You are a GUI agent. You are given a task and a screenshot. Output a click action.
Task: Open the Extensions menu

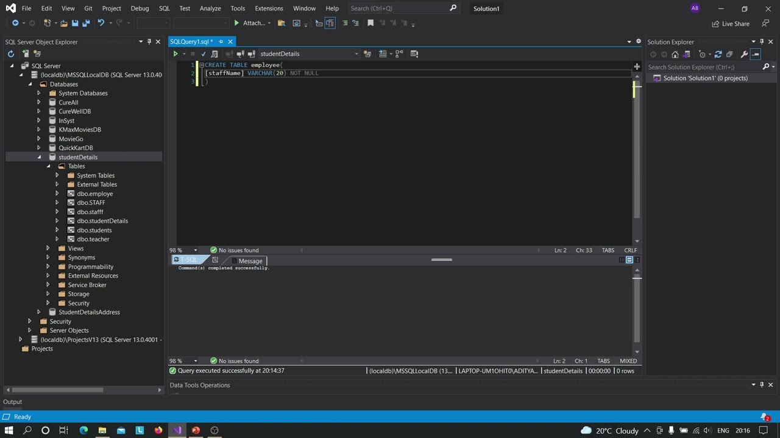269,9
